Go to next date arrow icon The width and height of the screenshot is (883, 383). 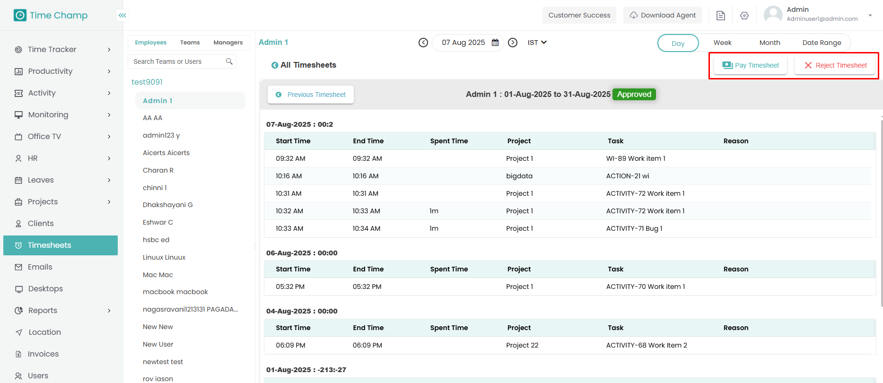click(513, 43)
